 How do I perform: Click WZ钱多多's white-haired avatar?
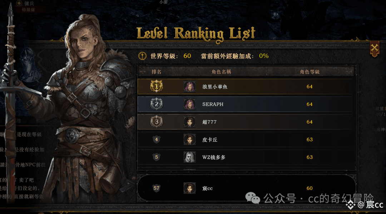189,157
